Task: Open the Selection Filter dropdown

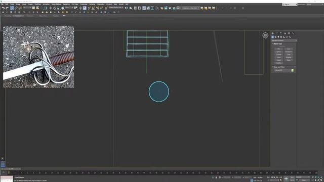Action: point(27,8)
